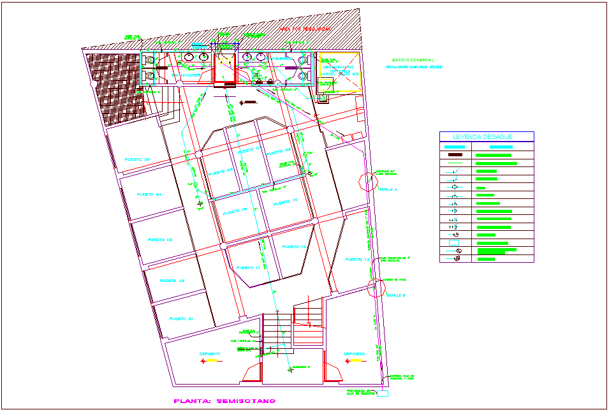Image resolution: width=609 pixels, height=412 pixels.
Task: Click the PUESTO 11 room label
Action: click(x=248, y=267)
